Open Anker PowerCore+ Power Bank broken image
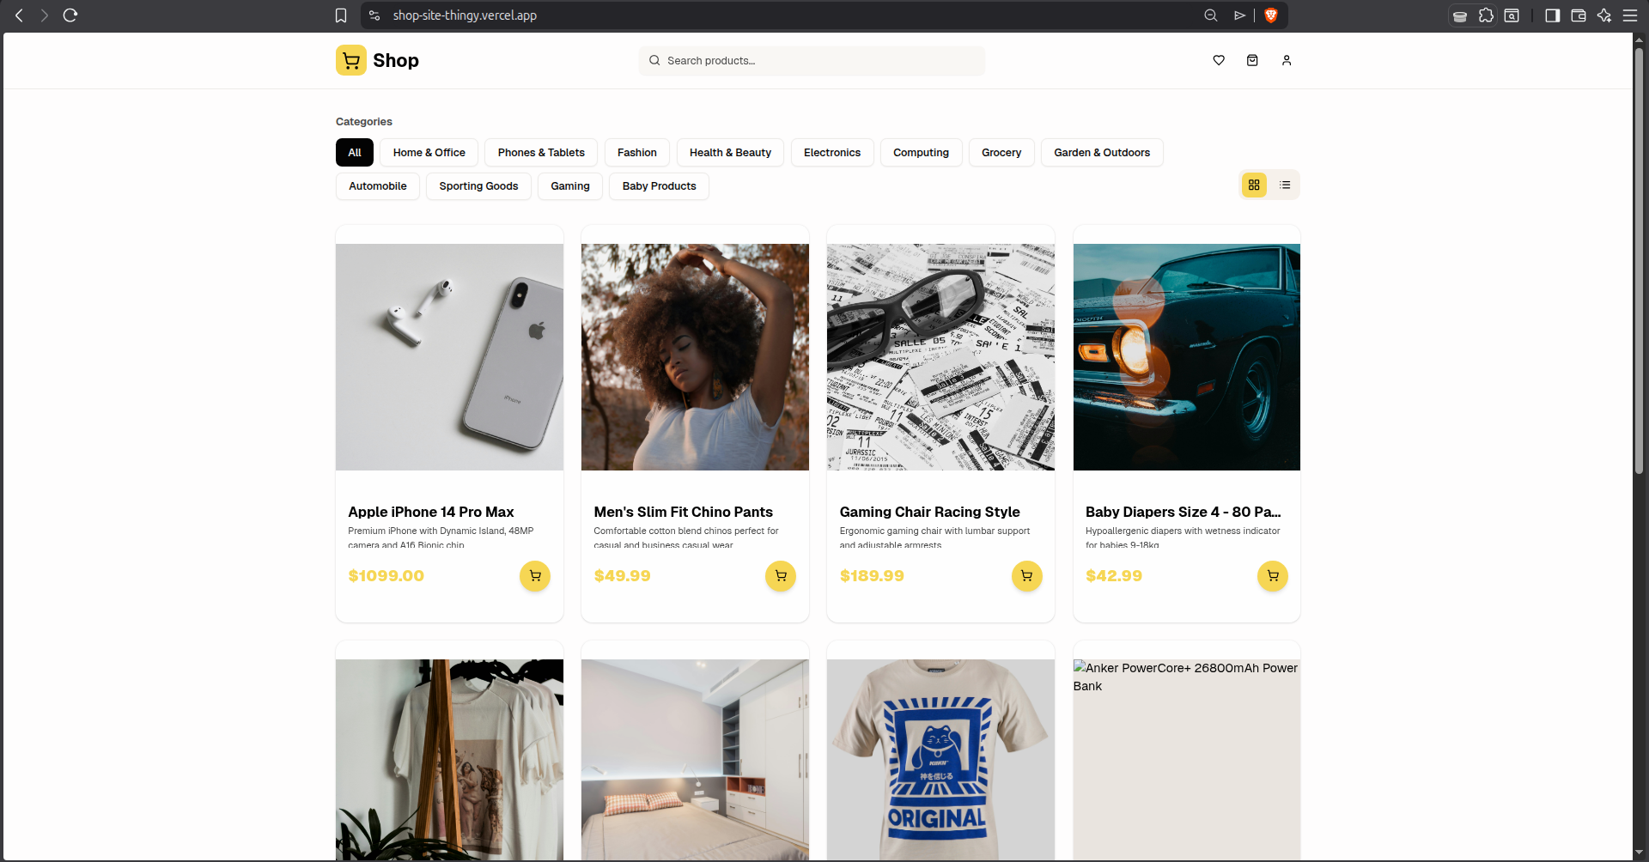 tap(1186, 760)
